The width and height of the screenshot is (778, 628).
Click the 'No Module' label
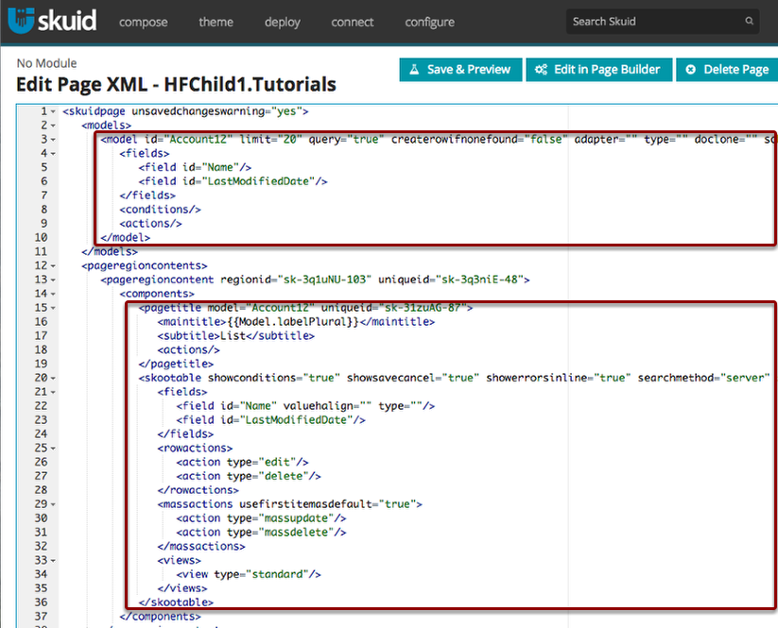pos(46,63)
